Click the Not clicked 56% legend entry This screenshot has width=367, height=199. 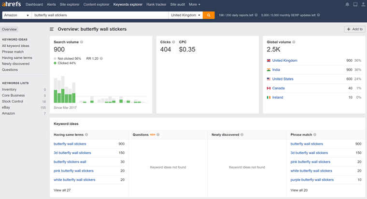point(68,59)
